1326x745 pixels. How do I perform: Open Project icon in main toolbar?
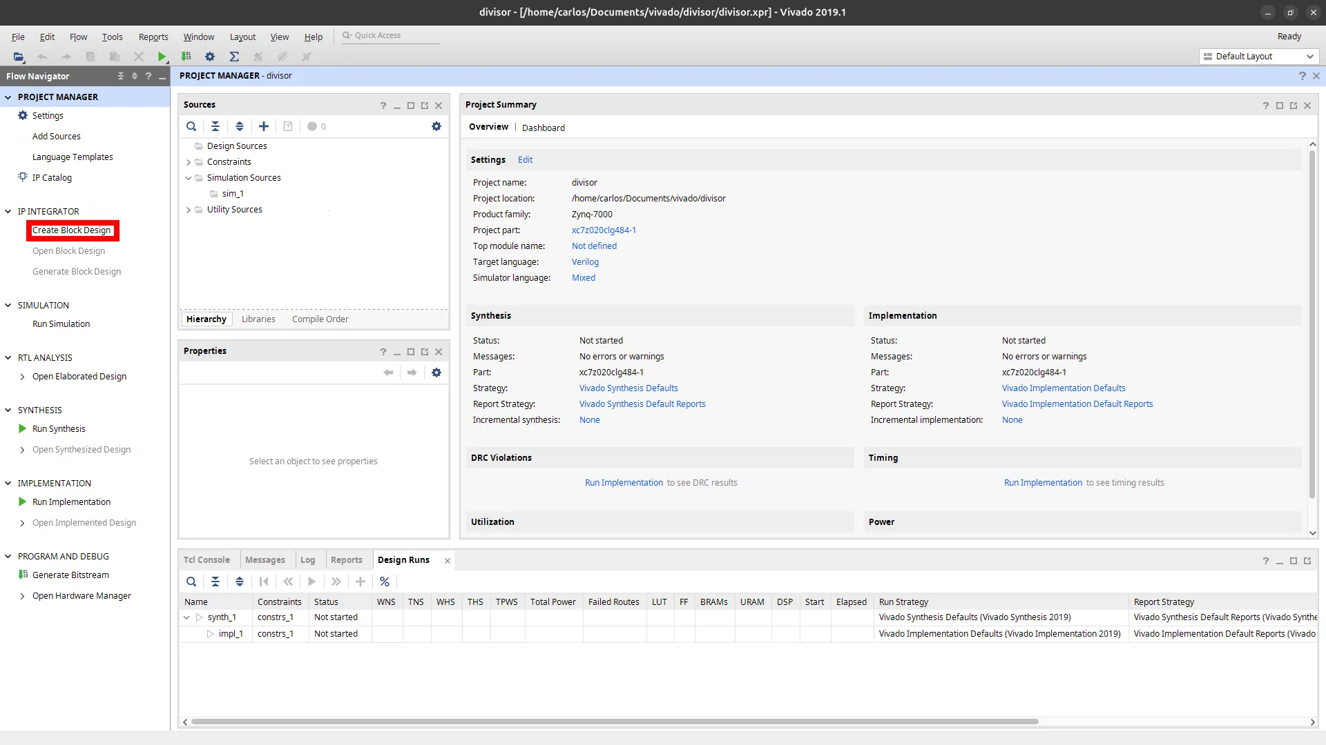tap(19, 57)
